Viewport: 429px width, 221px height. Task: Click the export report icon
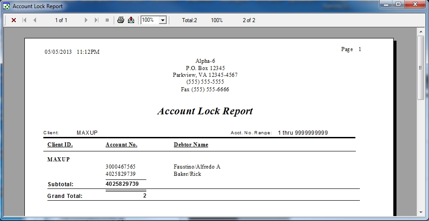pos(131,20)
